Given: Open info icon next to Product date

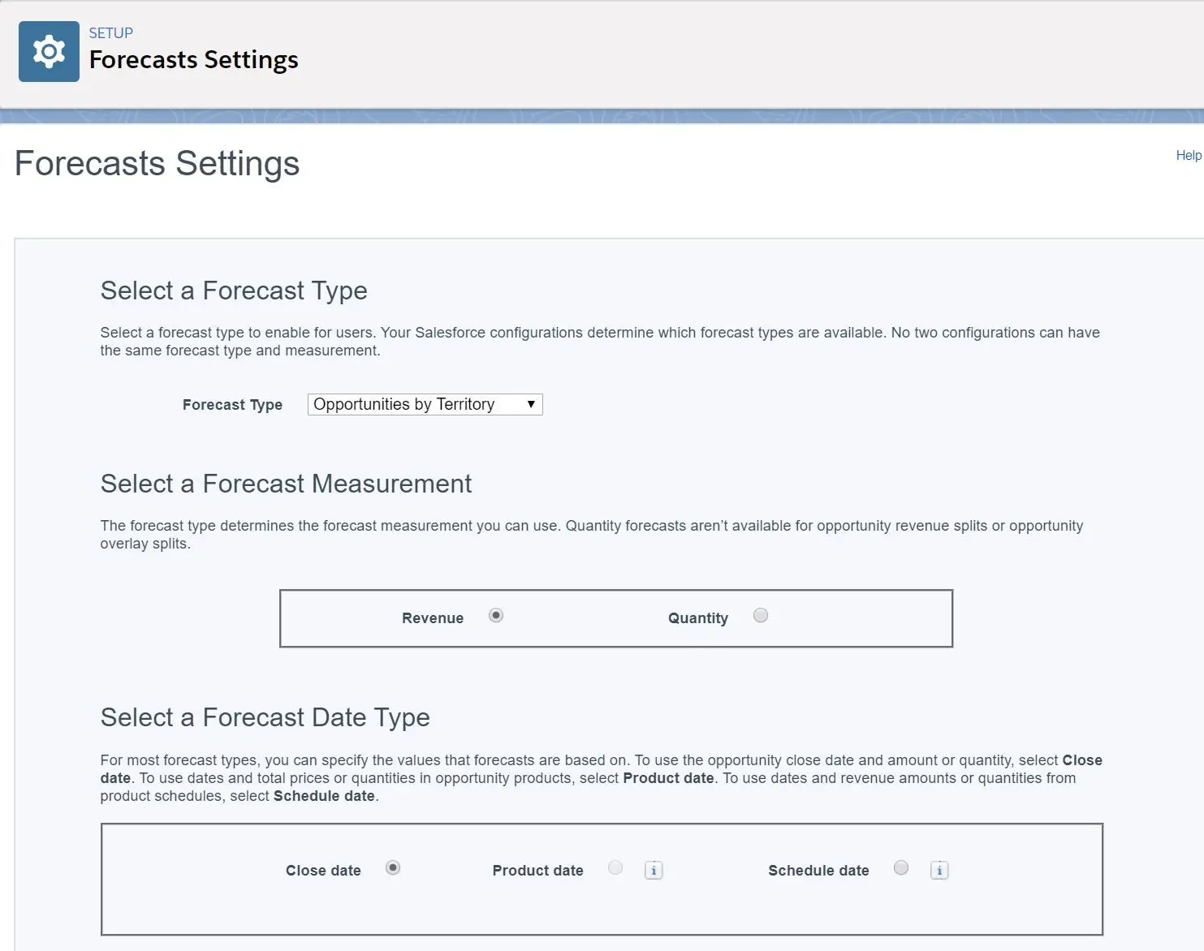Looking at the screenshot, I should coord(654,870).
